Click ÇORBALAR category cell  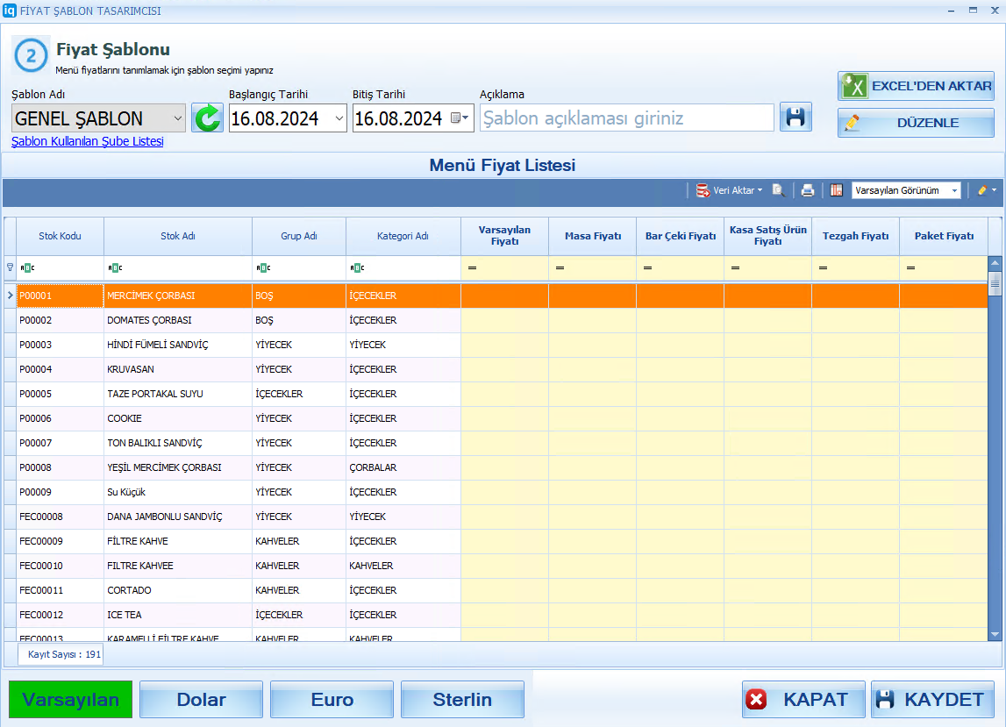pos(403,467)
